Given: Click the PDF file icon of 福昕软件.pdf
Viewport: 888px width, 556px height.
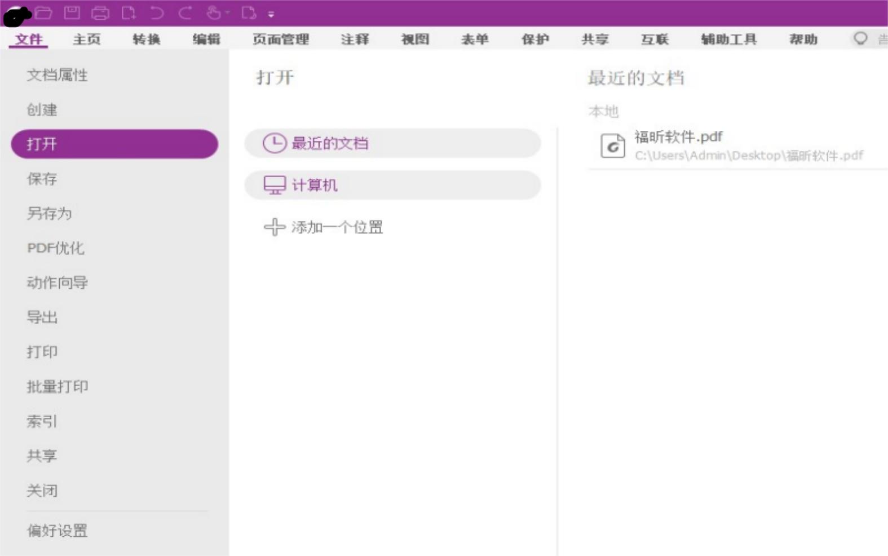Looking at the screenshot, I should pyautogui.click(x=612, y=146).
